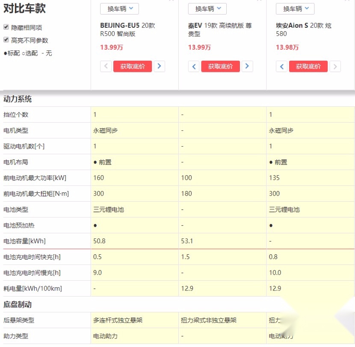
Task: Click the 50.8 battery capacity value
Action: [99, 241]
